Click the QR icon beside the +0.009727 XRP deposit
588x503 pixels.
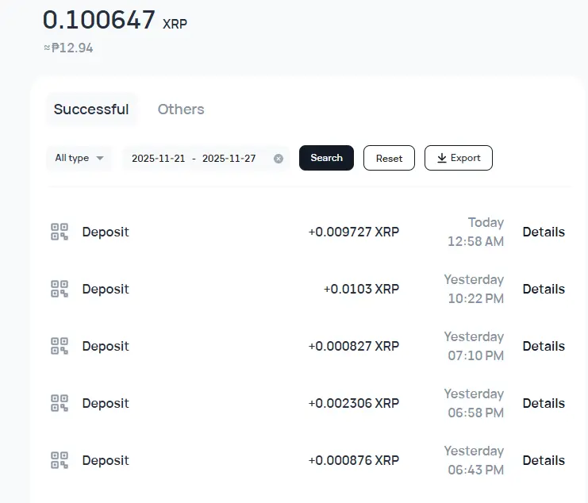click(60, 232)
